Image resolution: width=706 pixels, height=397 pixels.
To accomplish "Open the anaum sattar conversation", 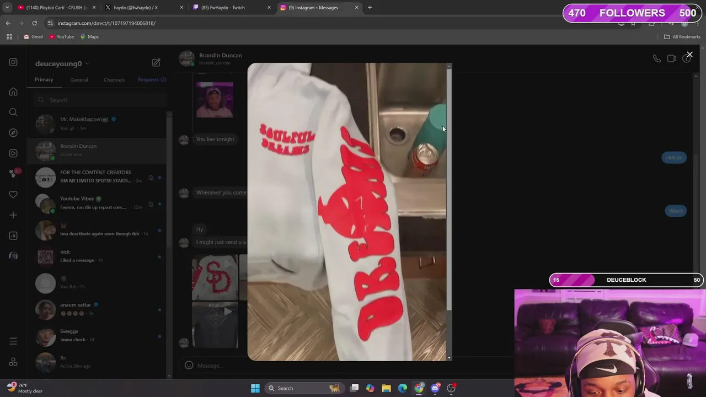I will point(97,309).
